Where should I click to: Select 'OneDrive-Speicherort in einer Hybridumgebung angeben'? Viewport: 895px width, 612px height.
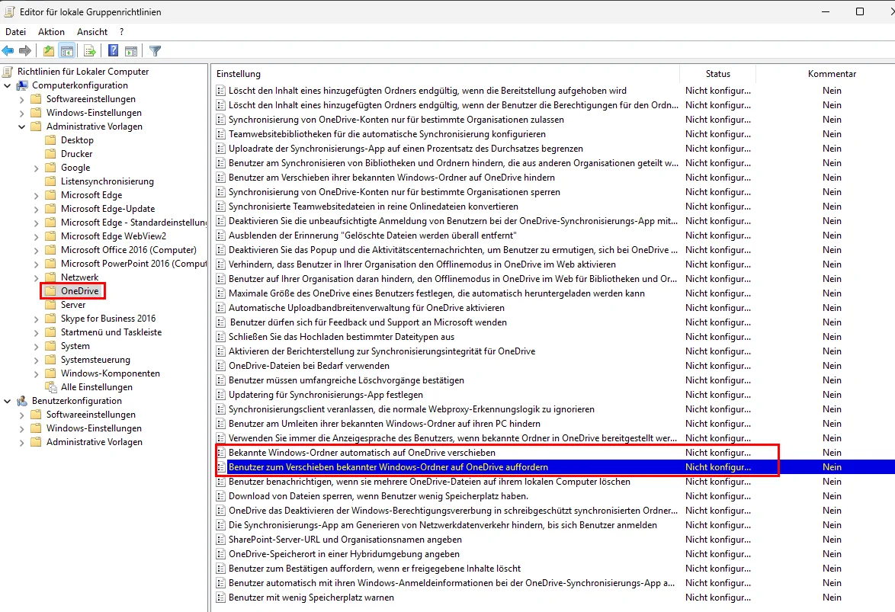pos(344,554)
